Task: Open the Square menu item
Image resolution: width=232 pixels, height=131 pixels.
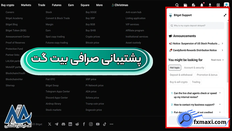Action: 85,5
